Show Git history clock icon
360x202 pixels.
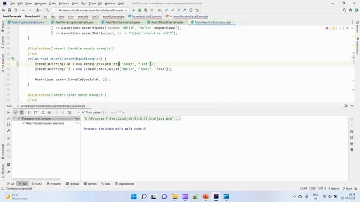point(191,10)
